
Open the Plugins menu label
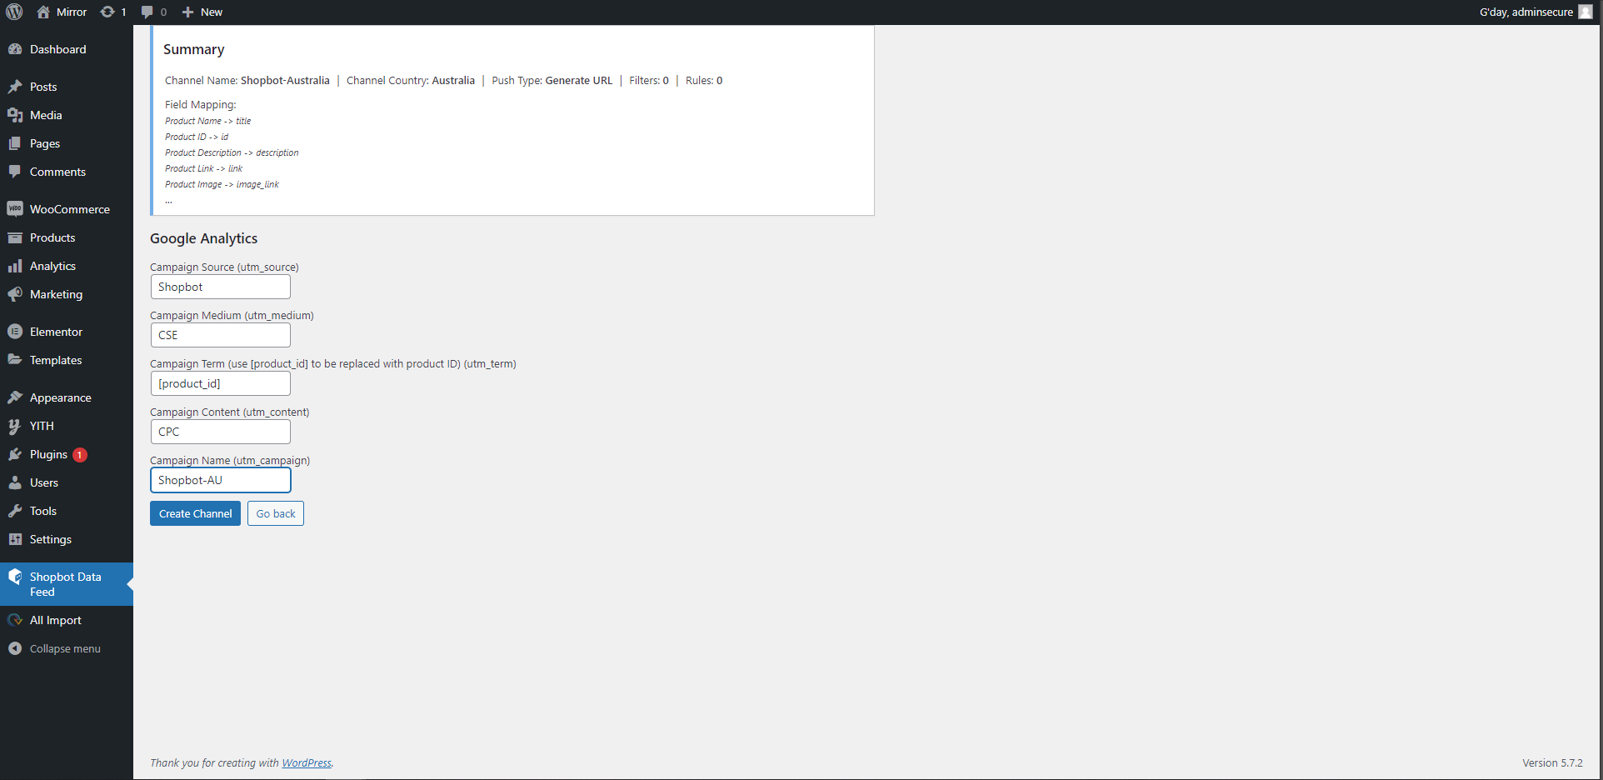coord(48,454)
